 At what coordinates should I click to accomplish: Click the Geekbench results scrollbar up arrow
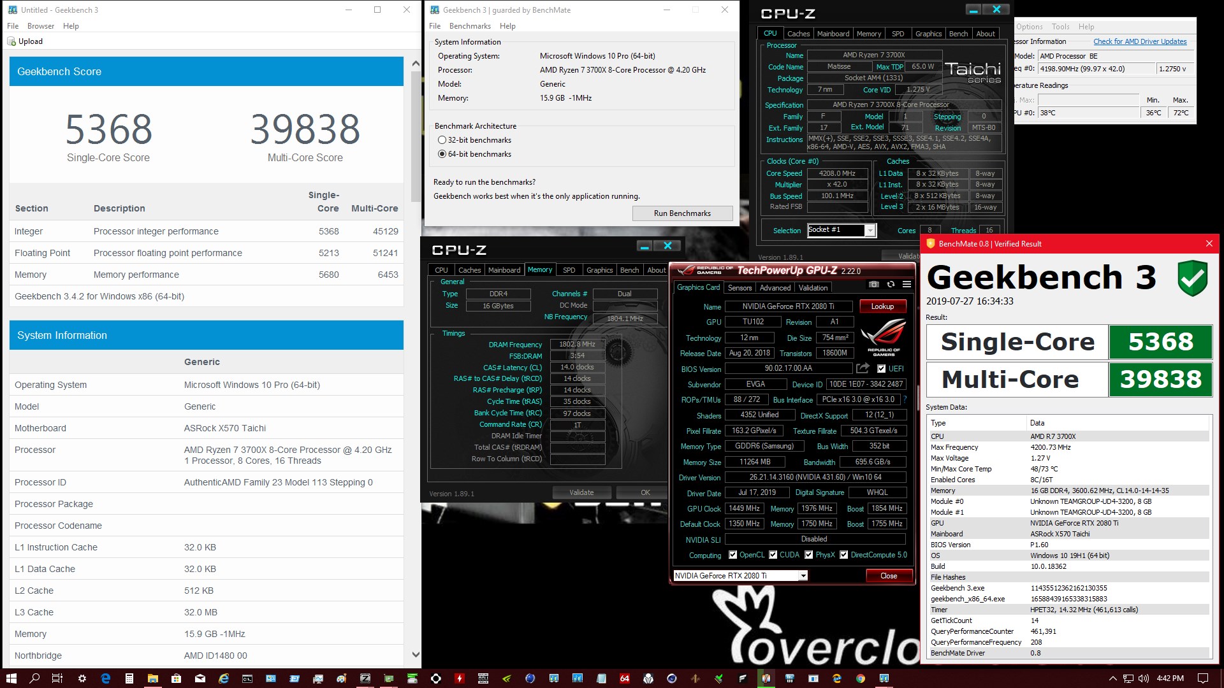coord(416,64)
